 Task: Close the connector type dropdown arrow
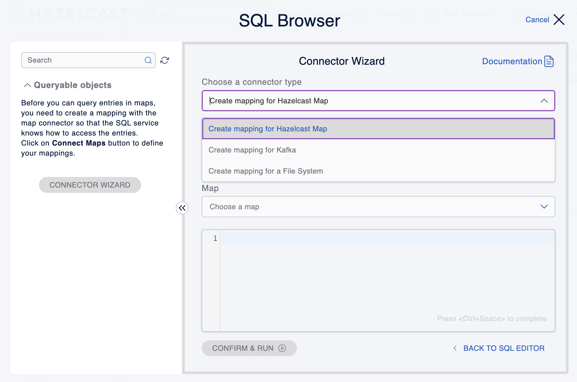[544, 101]
